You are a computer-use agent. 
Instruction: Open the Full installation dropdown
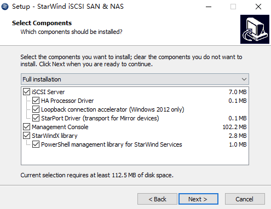[x=135, y=79]
